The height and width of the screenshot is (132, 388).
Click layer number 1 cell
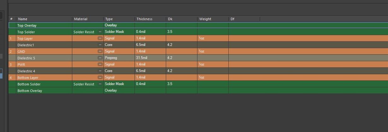[12, 39]
